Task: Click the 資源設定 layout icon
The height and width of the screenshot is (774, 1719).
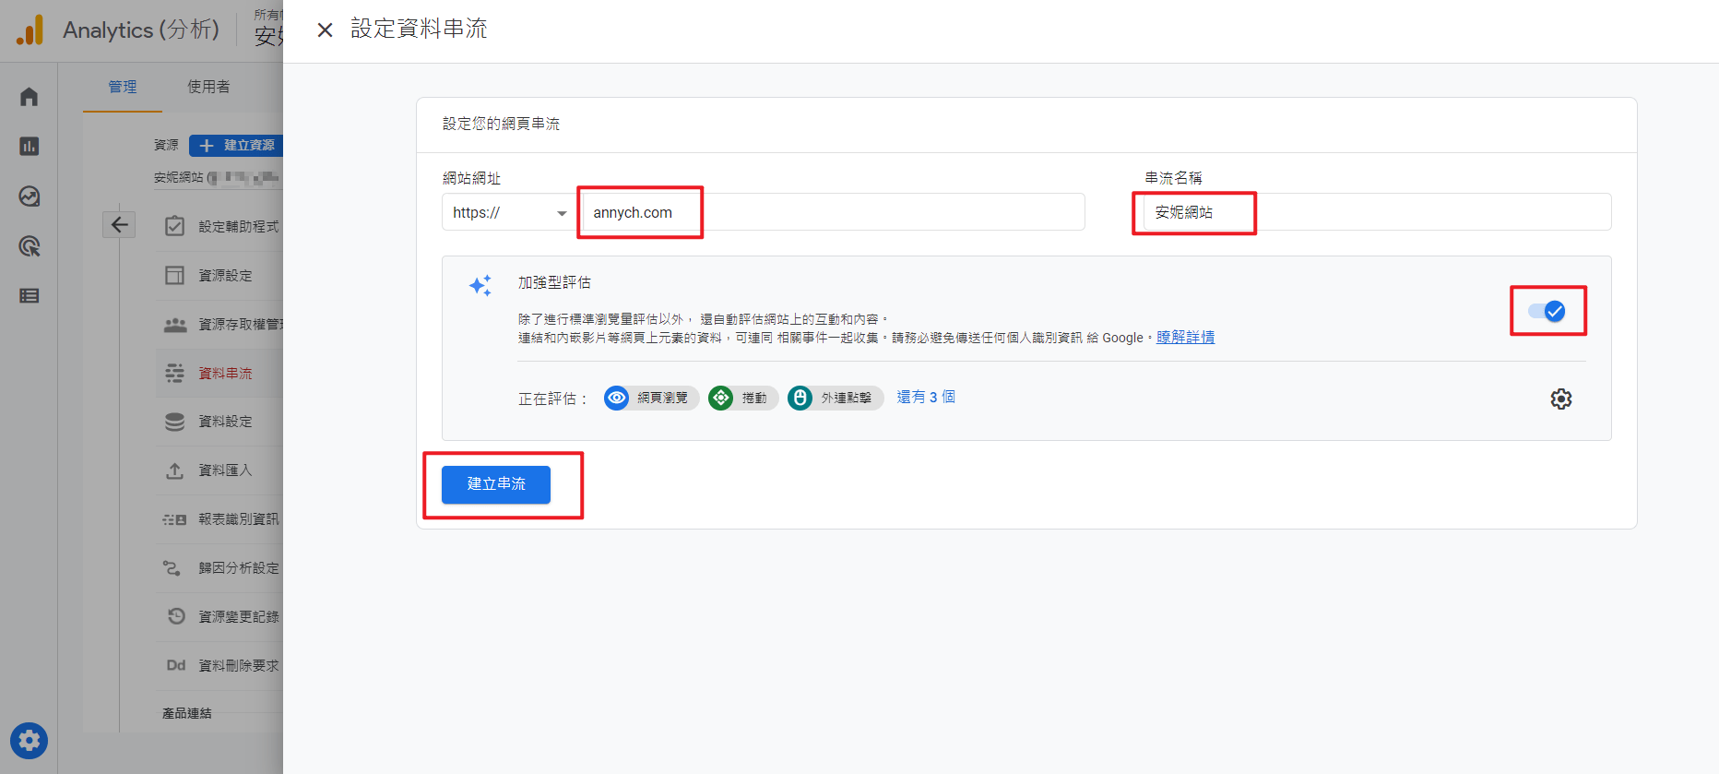Action: pyautogui.click(x=174, y=275)
